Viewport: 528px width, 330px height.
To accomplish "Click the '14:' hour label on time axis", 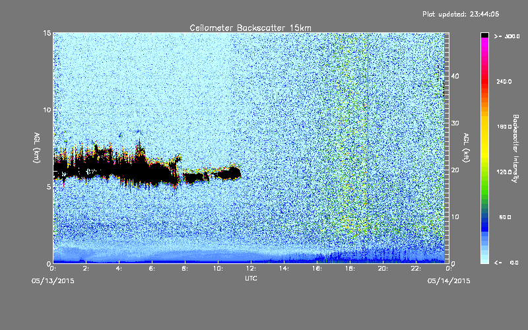I will click(284, 269).
